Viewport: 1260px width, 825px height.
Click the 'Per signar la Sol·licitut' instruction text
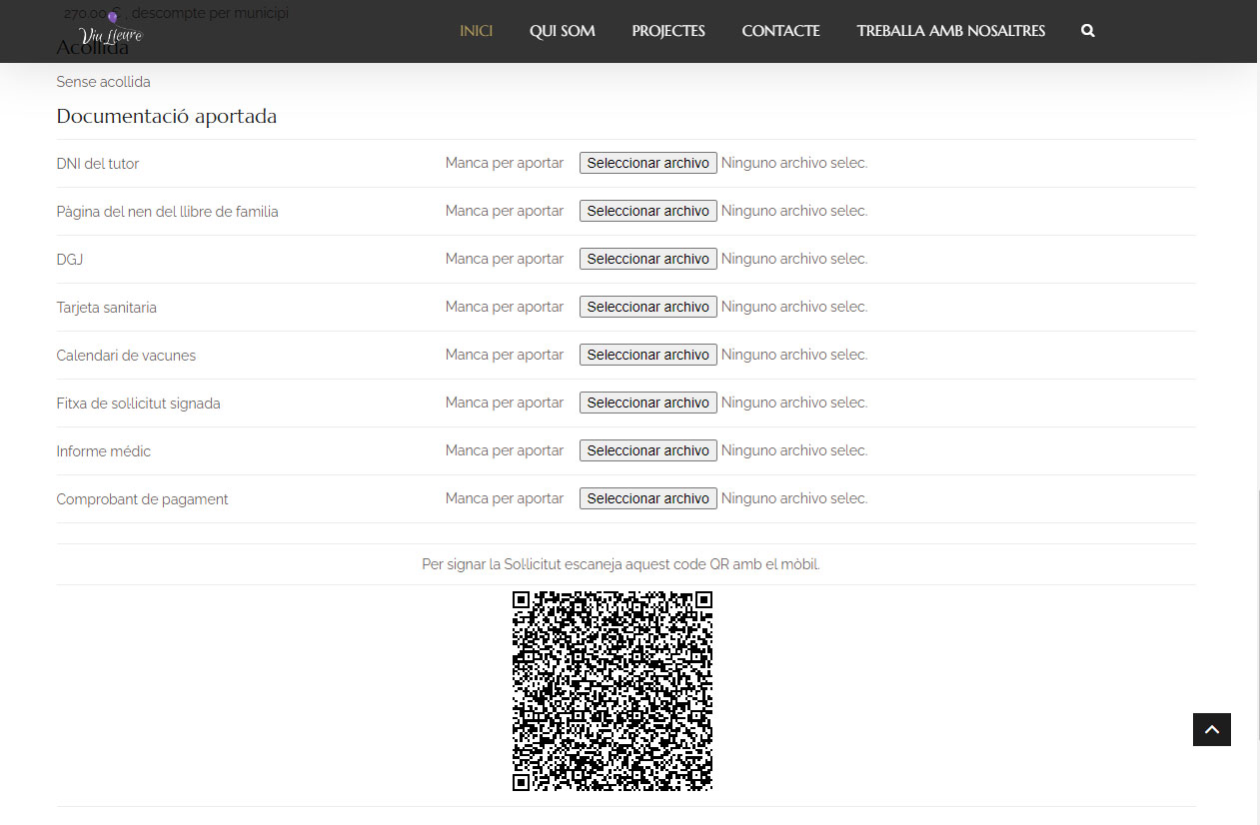click(621, 564)
